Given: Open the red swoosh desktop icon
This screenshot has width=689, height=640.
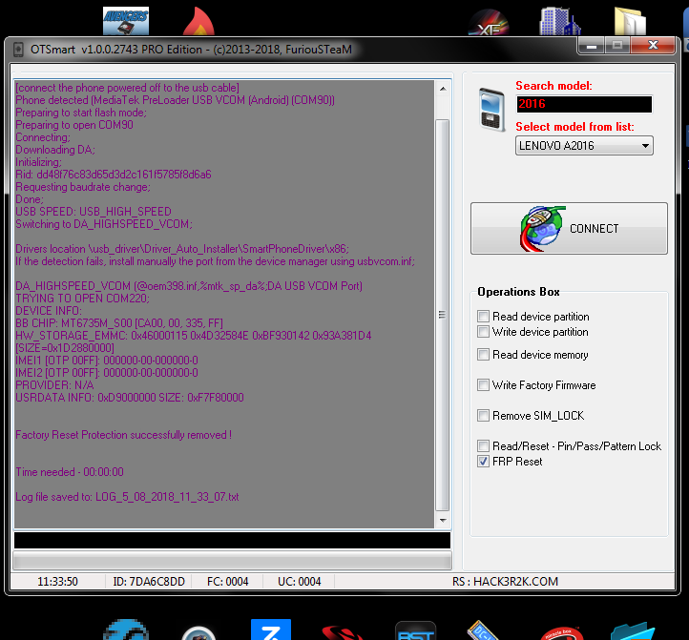Looking at the screenshot, I should [342, 632].
